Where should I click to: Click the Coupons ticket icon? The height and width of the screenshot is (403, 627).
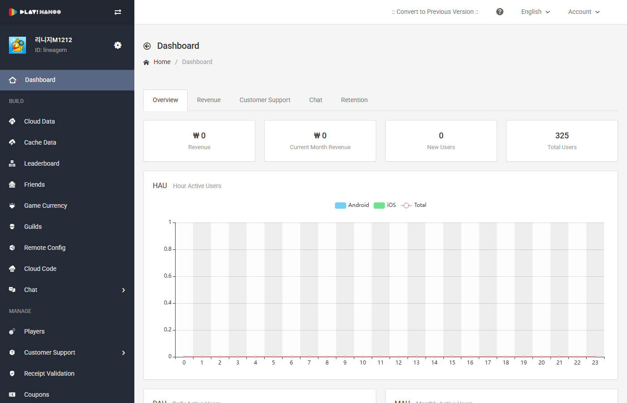pyautogui.click(x=12, y=394)
